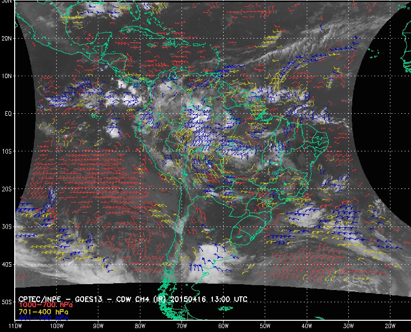
Task: Click the CPTEC/INPE source text in caption
Action: click(x=40, y=299)
